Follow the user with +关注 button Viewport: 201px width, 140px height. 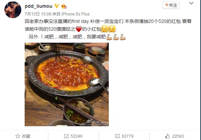171,5
